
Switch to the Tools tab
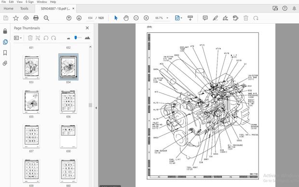24,8
